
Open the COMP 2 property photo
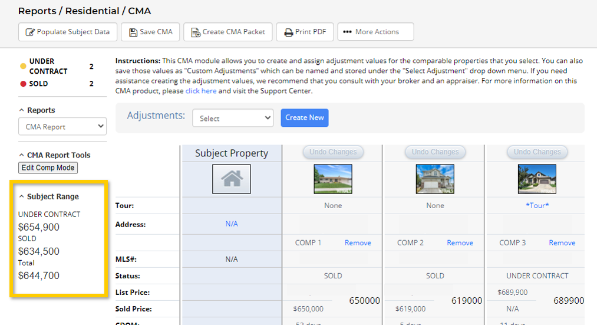(x=435, y=179)
